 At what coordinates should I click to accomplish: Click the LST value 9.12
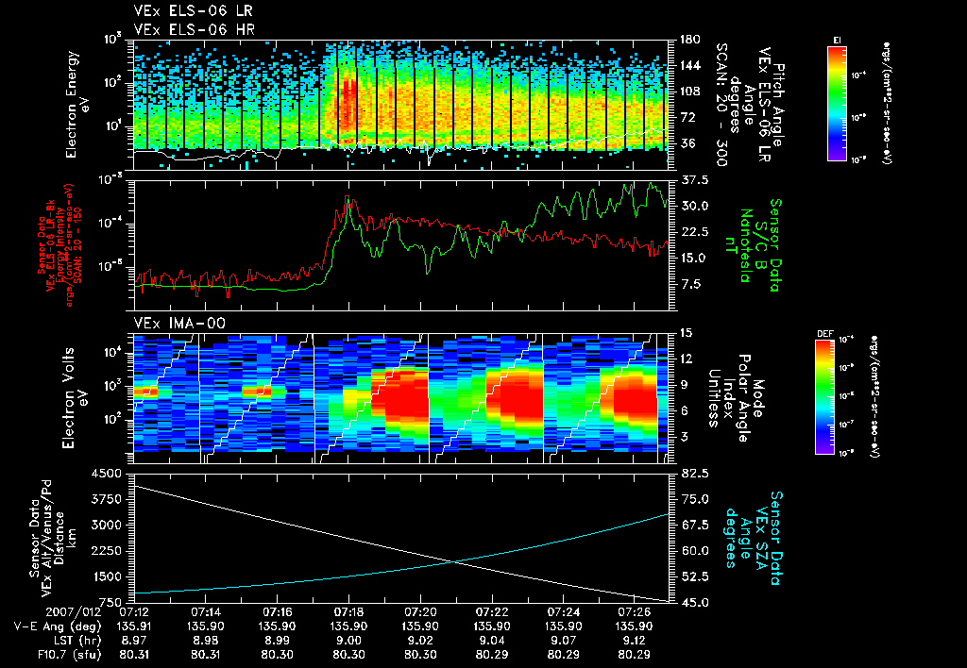[x=635, y=641]
